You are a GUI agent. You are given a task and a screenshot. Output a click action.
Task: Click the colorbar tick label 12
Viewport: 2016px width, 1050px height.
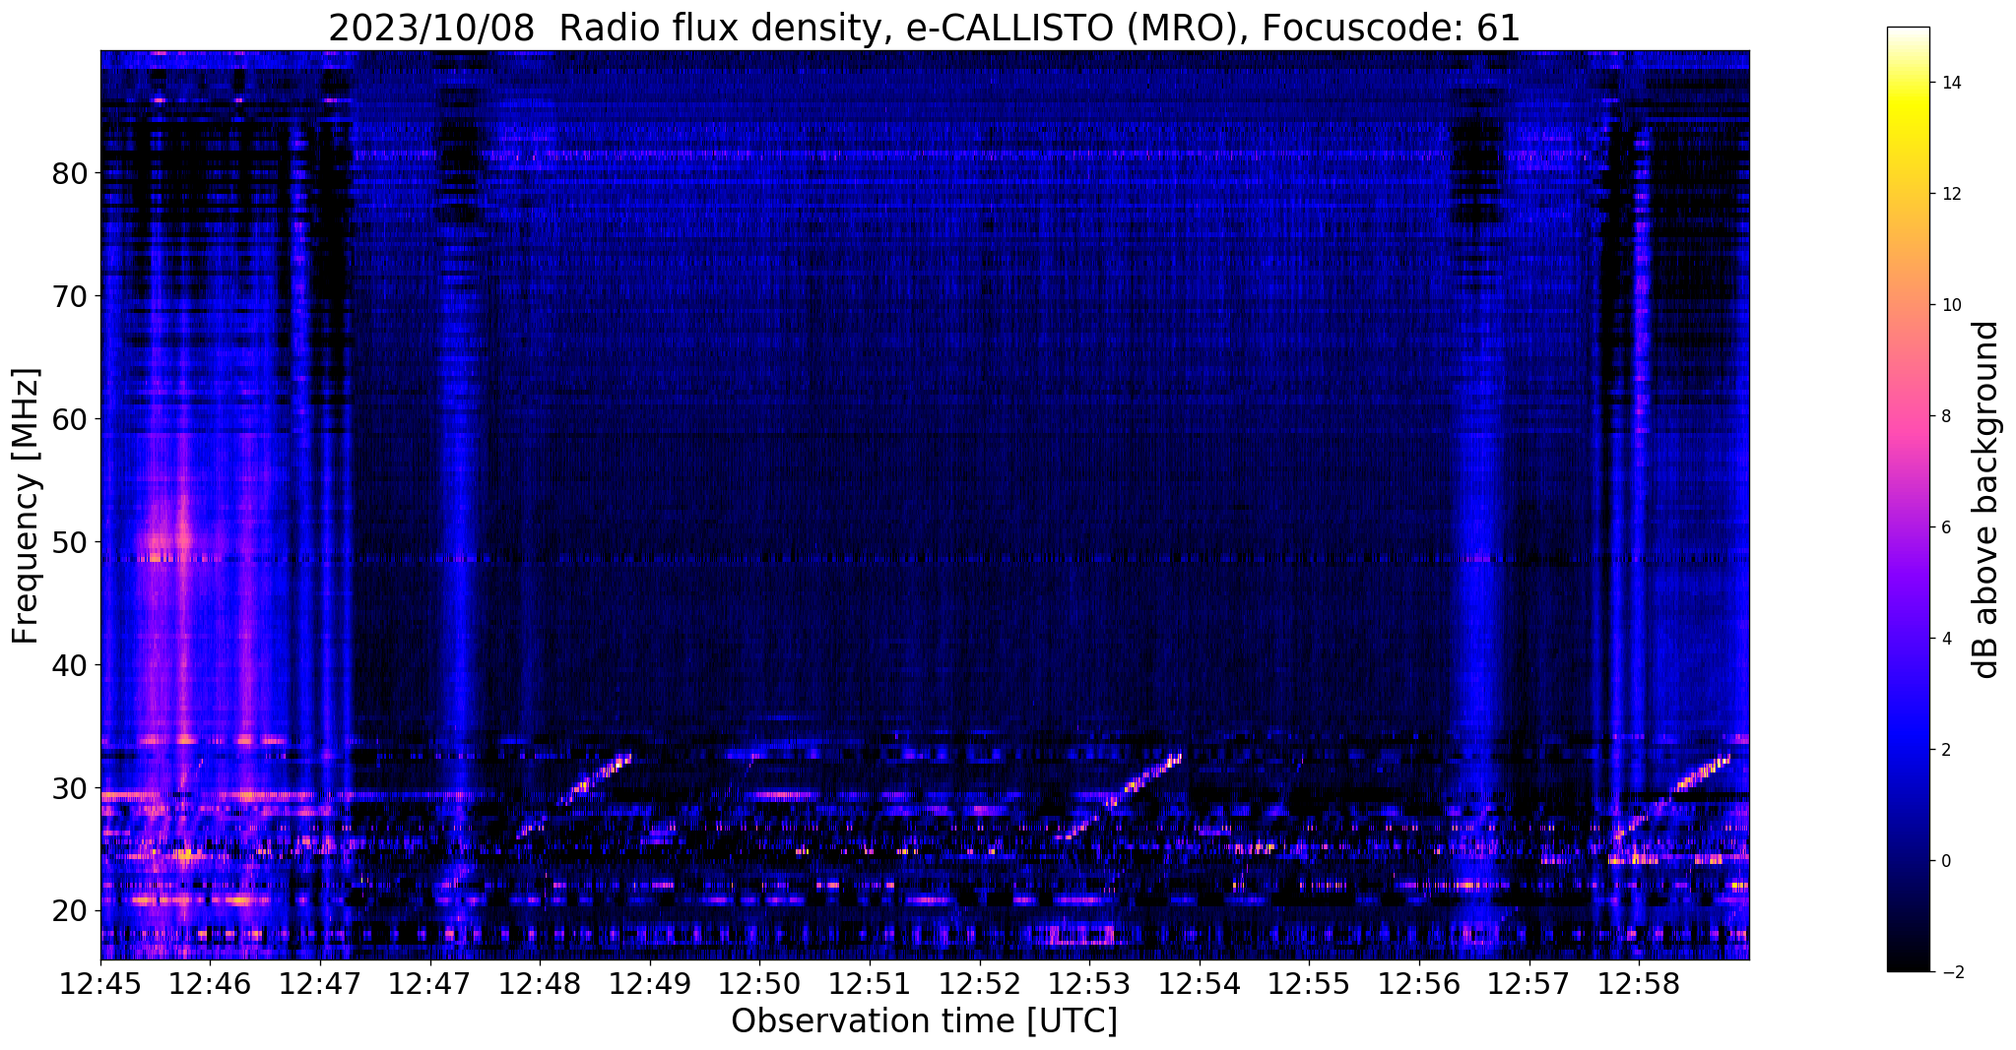pos(1950,194)
